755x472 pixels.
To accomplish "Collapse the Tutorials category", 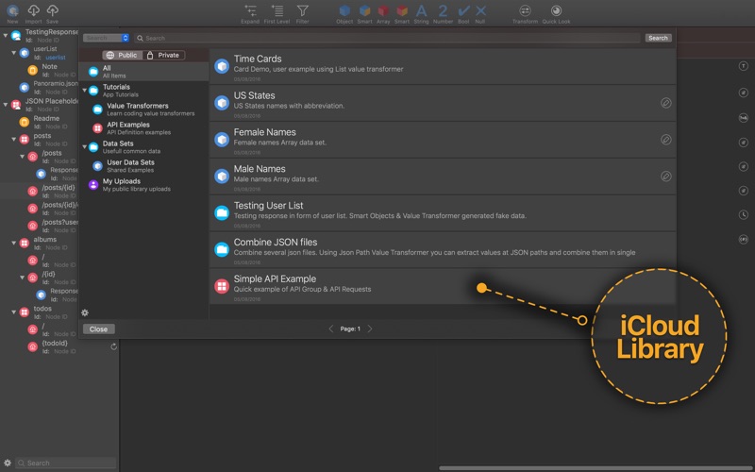I will [x=85, y=90].
